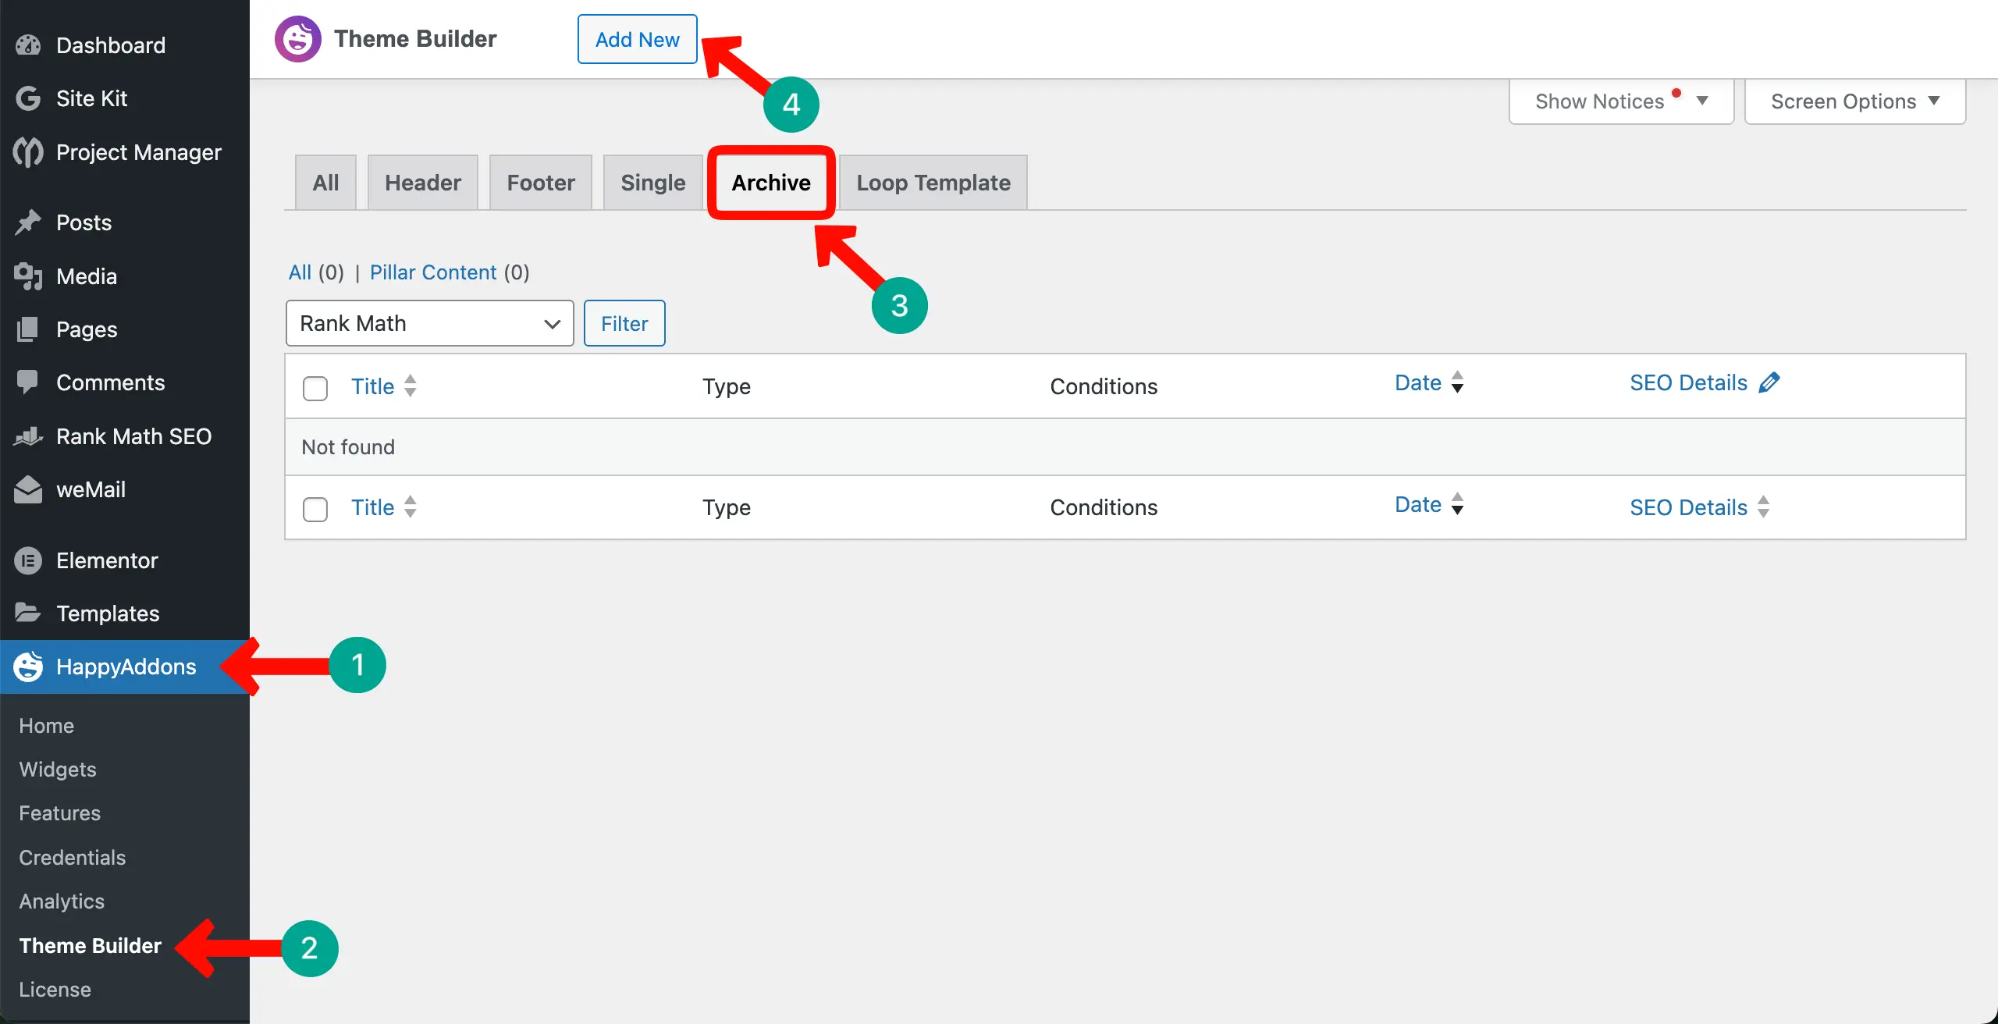Click the pencil icon beside SEO Details
1998x1024 pixels.
coord(1769,382)
